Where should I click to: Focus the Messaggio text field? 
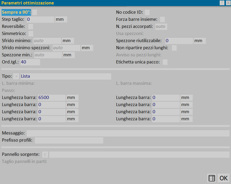click(128, 133)
